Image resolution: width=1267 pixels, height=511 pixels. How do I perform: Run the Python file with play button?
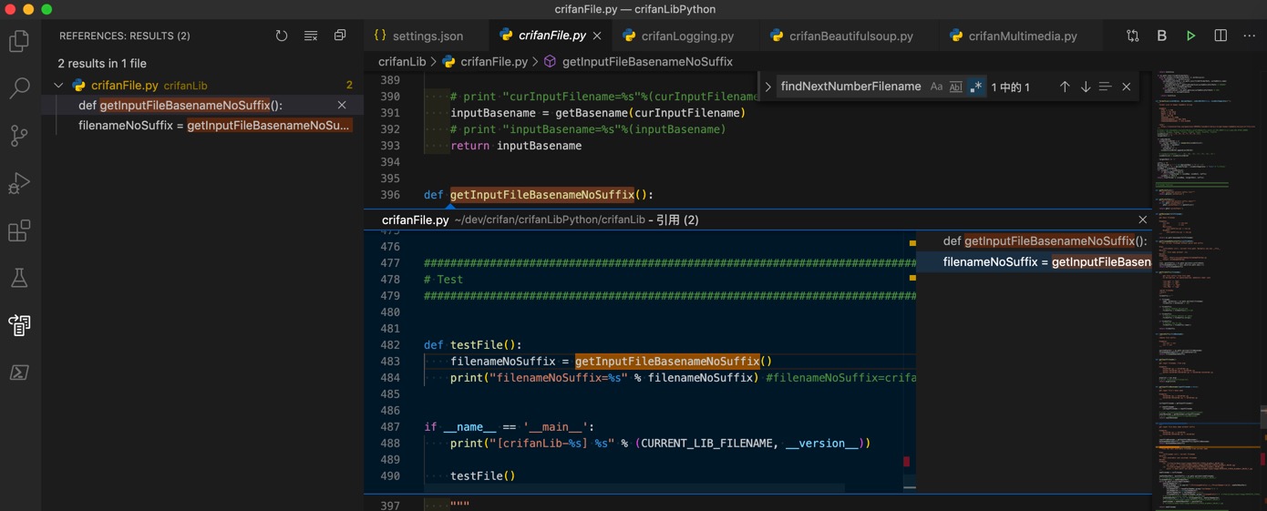pyautogui.click(x=1190, y=36)
